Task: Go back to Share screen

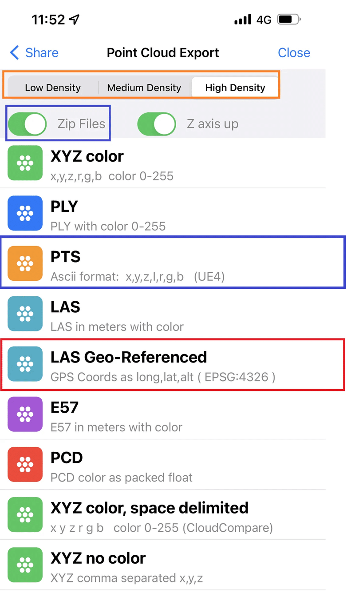Action: (34, 52)
